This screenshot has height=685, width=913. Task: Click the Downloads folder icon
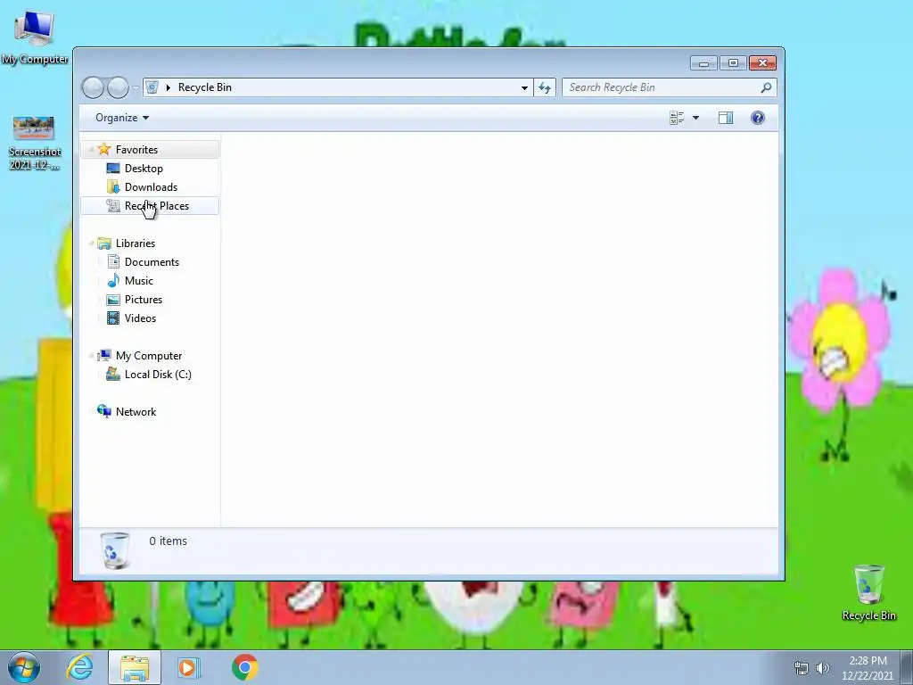[113, 187]
